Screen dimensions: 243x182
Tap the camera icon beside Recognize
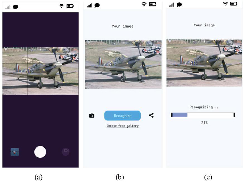pos(92,116)
